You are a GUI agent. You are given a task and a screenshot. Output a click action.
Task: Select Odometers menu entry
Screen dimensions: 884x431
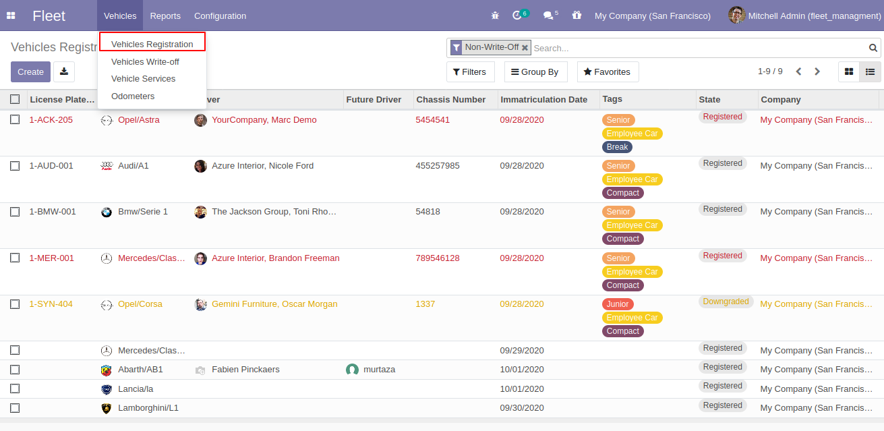[x=133, y=96]
